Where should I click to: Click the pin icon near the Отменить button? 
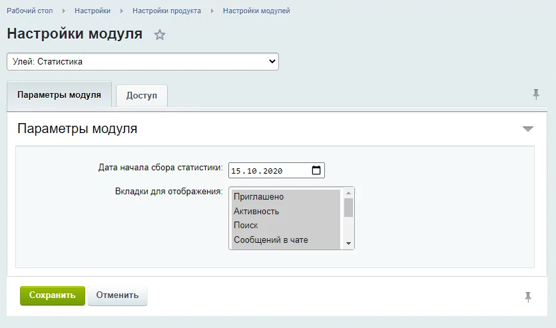(528, 297)
